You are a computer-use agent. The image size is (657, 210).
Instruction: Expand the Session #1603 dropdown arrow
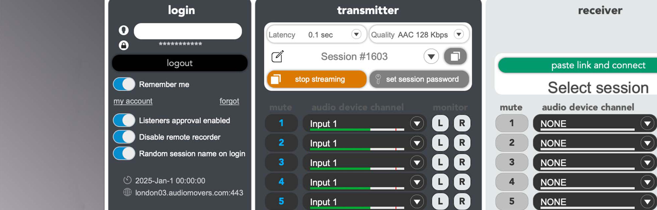pyautogui.click(x=431, y=56)
